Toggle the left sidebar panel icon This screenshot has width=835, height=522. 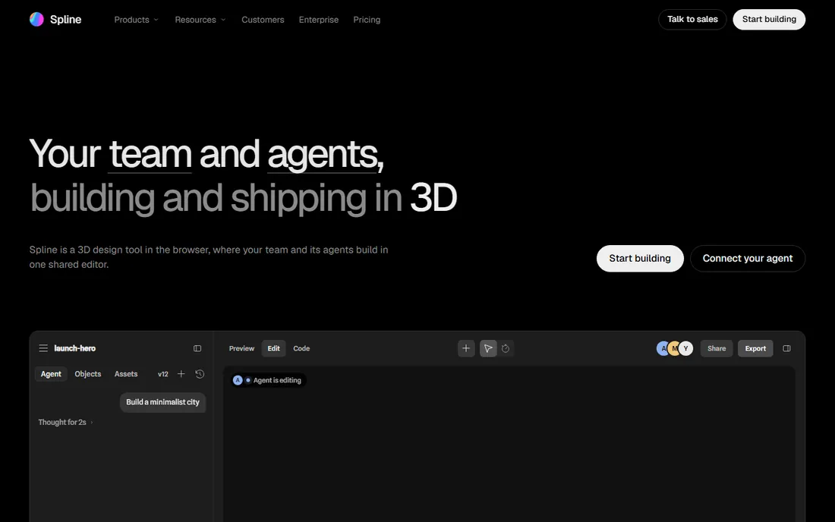(197, 348)
